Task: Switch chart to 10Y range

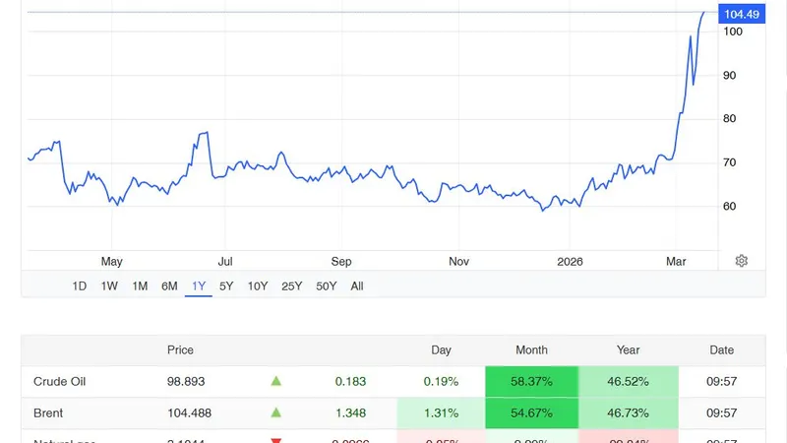Action: click(258, 286)
